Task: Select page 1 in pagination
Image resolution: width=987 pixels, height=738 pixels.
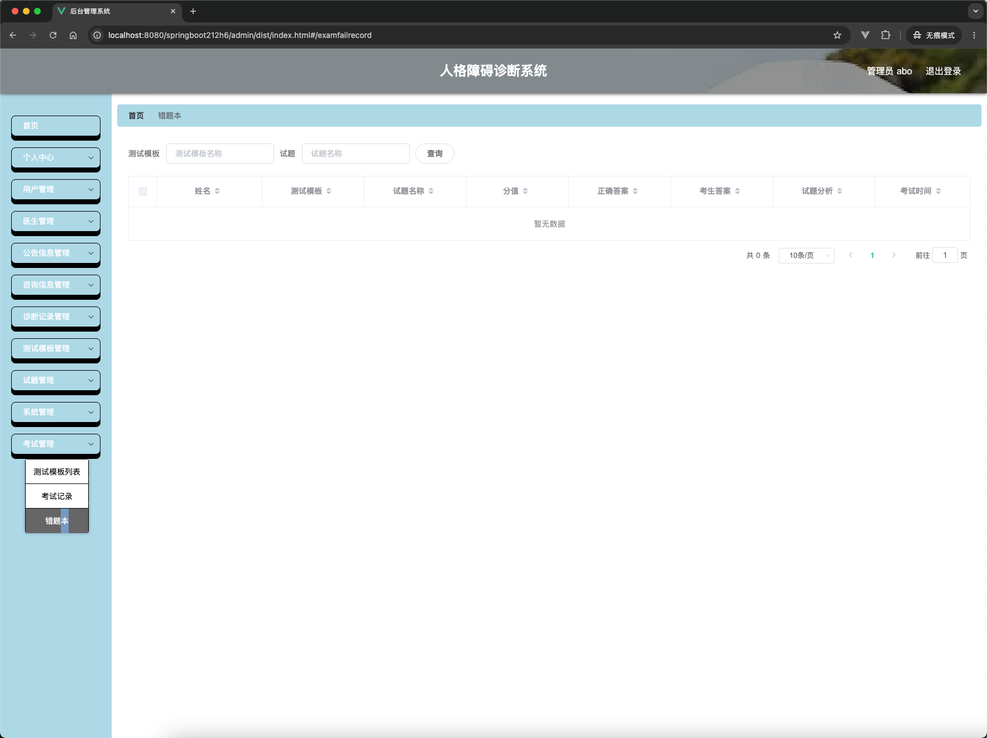Action: coord(872,255)
